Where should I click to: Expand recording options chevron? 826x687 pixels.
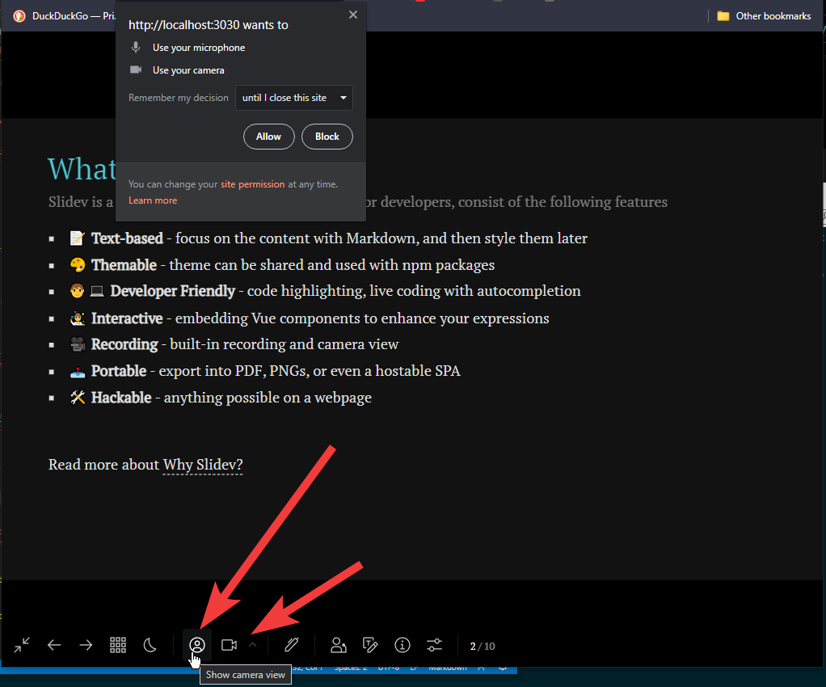click(x=253, y=644)
